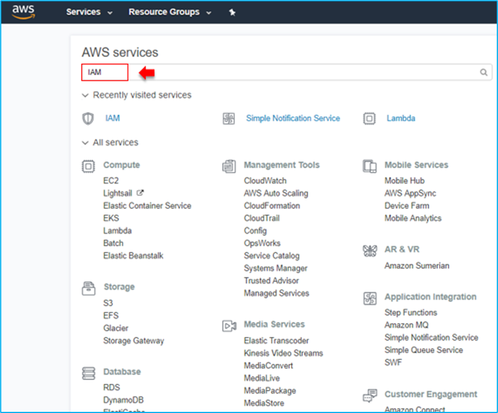Open the Resource Groups dropdown menu

[x=170, y=12]
